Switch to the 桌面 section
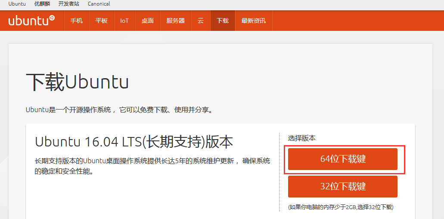This screenshot has width=444, height=219. coord(148,21)
